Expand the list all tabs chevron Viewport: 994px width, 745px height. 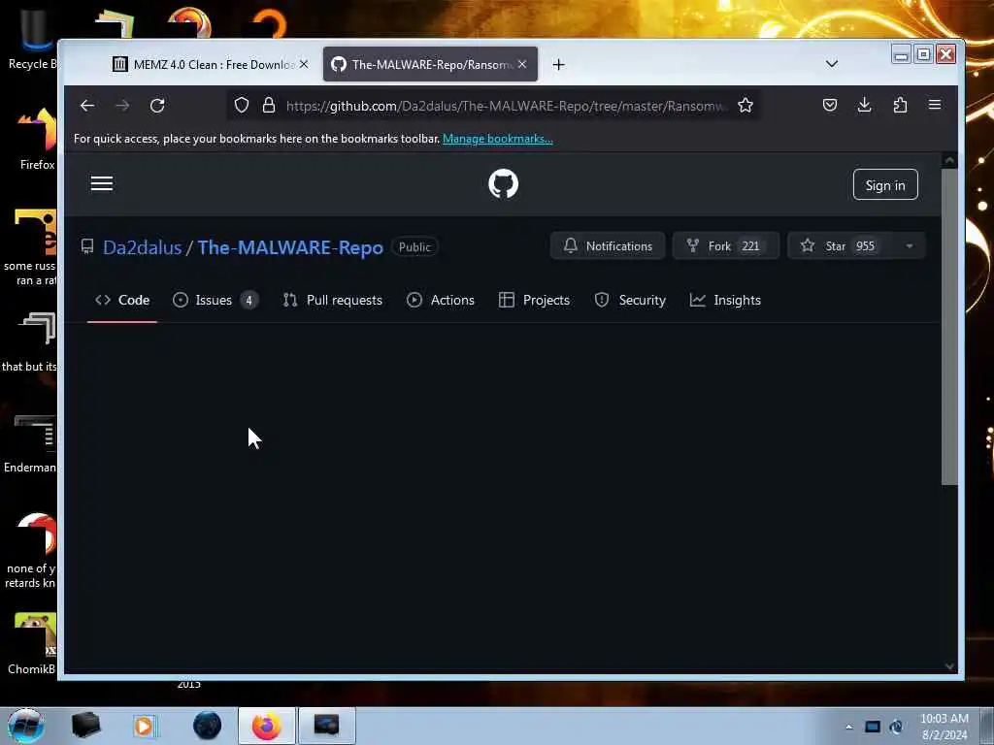(832, 64)
